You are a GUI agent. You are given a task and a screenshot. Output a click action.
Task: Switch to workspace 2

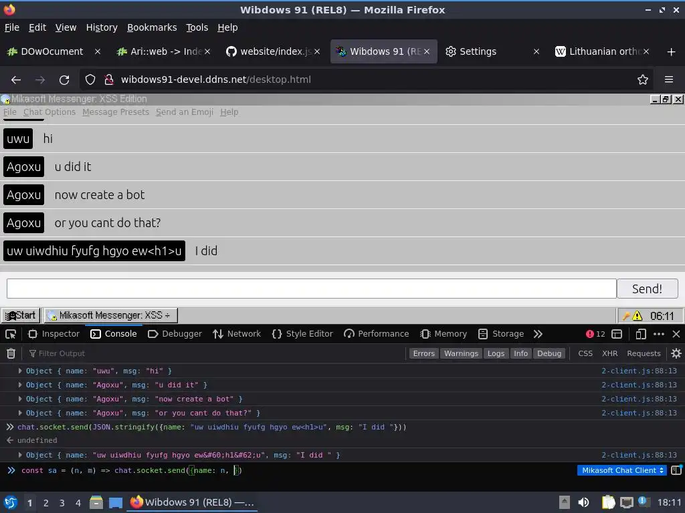pyautogui.click(x=46, y=503)
